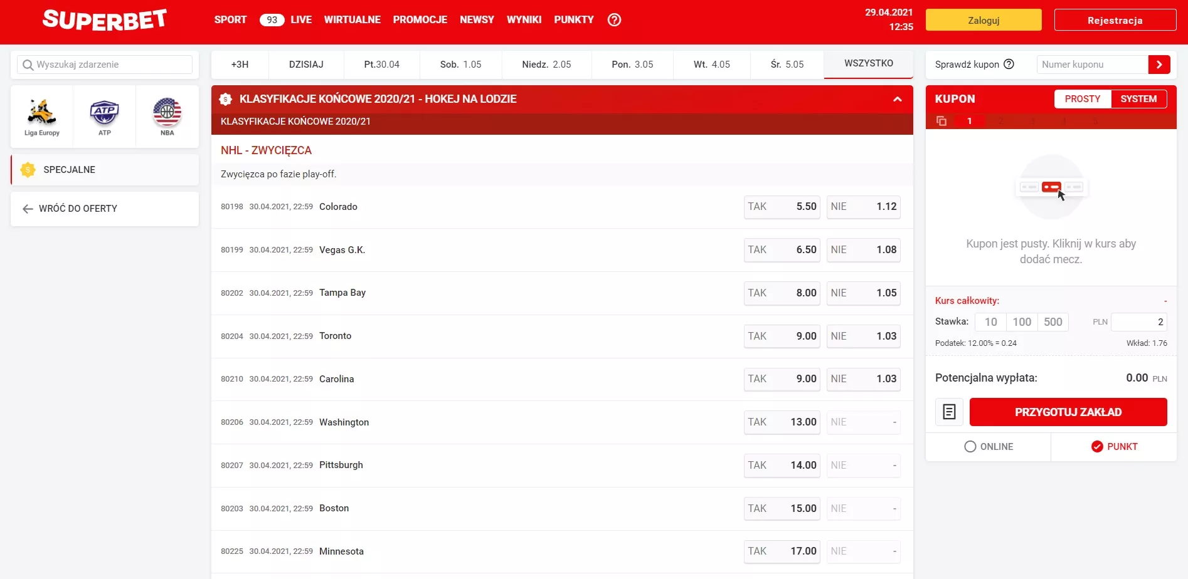Image resolution: width=1188 pixels, height=579 pixels.
Task: Focus the stake amount PLN field
Action: pos(1139,322)
